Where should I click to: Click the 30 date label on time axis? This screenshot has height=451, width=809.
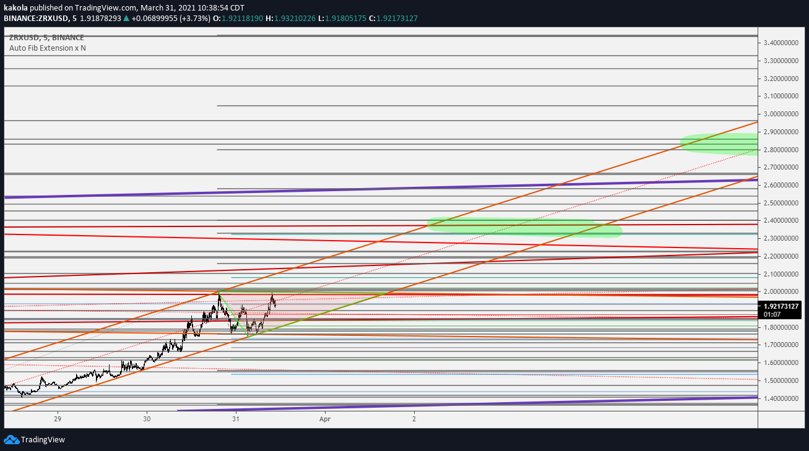pyautogui.click(x=147, y=419)
